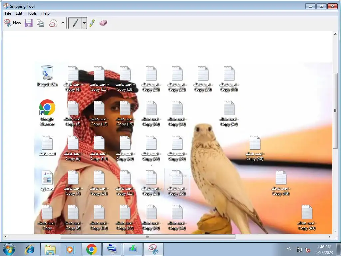Click the EN language indicator

point(289,249)
